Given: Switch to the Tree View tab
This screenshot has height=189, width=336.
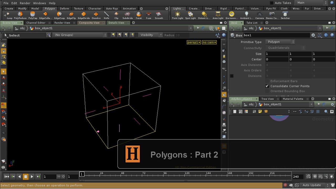Looking at the screenshot, I should tap(267, 99).
